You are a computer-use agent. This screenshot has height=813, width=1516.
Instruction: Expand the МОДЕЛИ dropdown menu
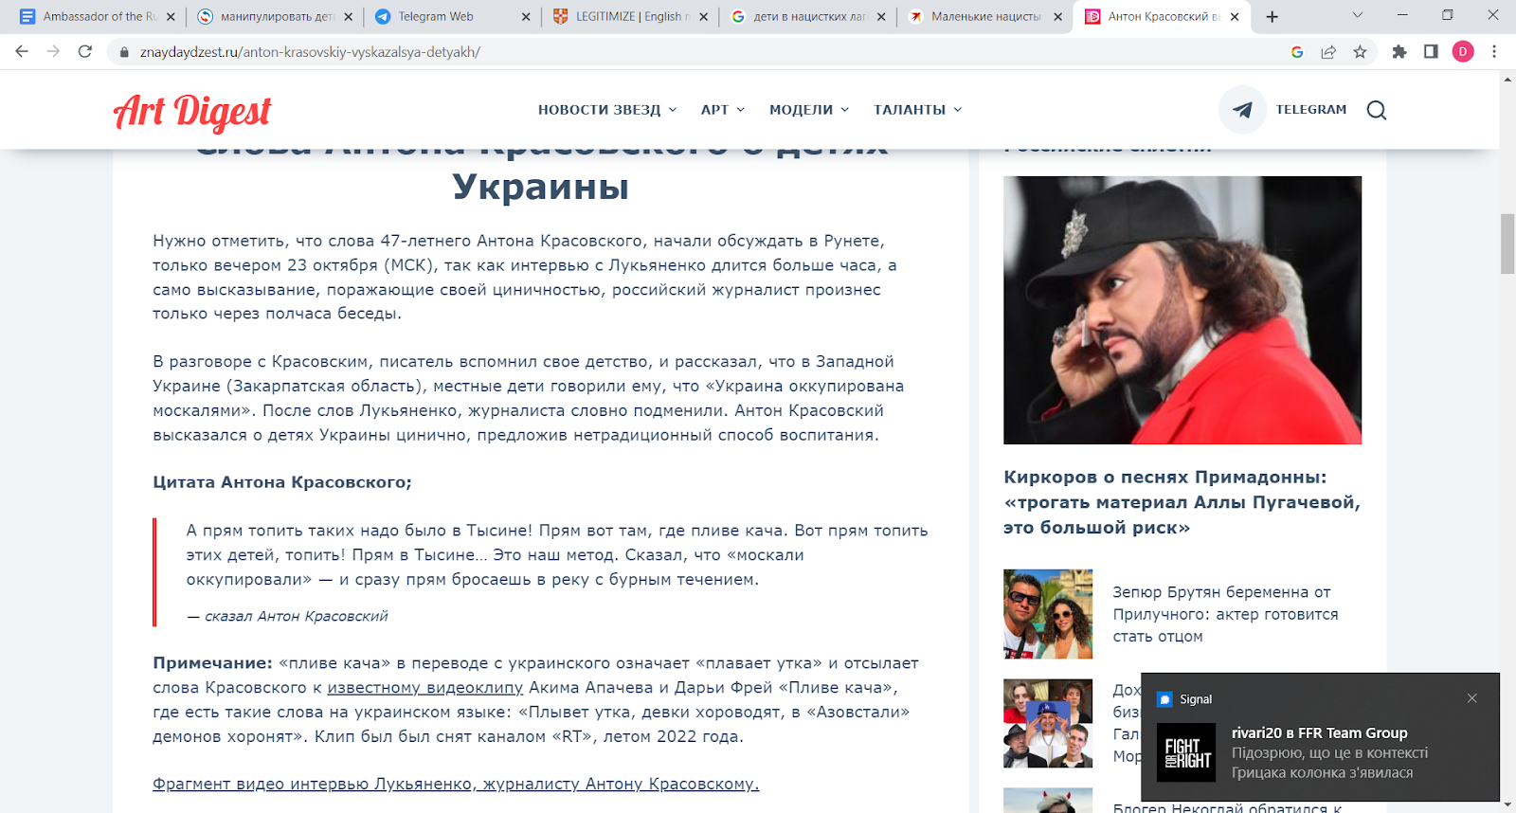[809, 110]
